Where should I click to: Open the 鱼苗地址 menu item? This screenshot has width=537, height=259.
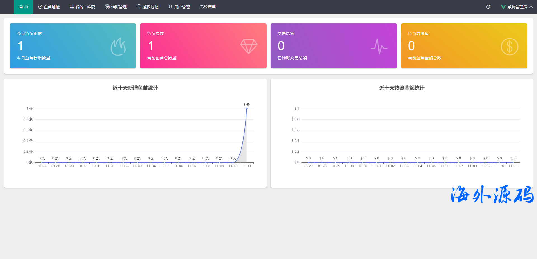click(49, 7)
